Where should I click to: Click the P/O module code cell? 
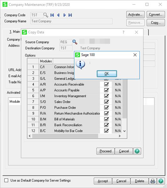46,107
